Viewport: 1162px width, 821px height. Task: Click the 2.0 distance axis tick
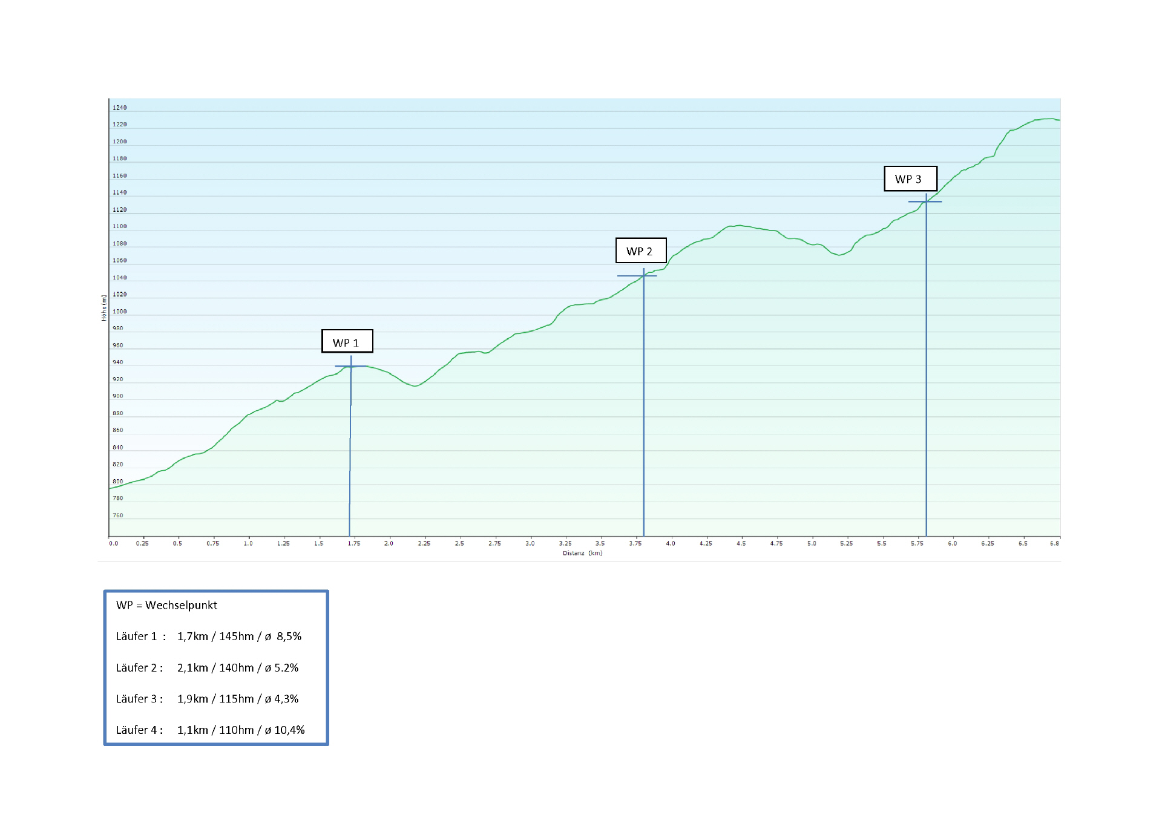[389, 543]
